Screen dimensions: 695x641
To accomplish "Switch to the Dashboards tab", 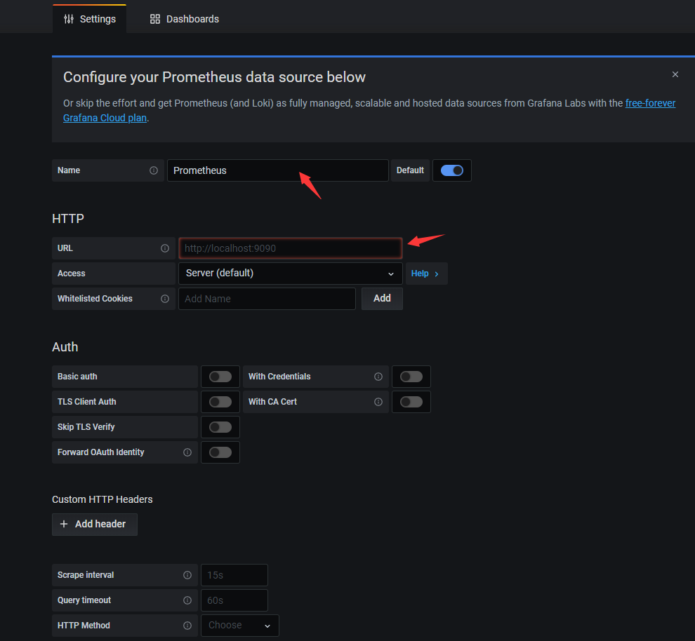I will point(185,19).
